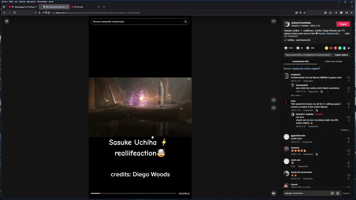Open the three-dot video options menu

pos(274,21)
